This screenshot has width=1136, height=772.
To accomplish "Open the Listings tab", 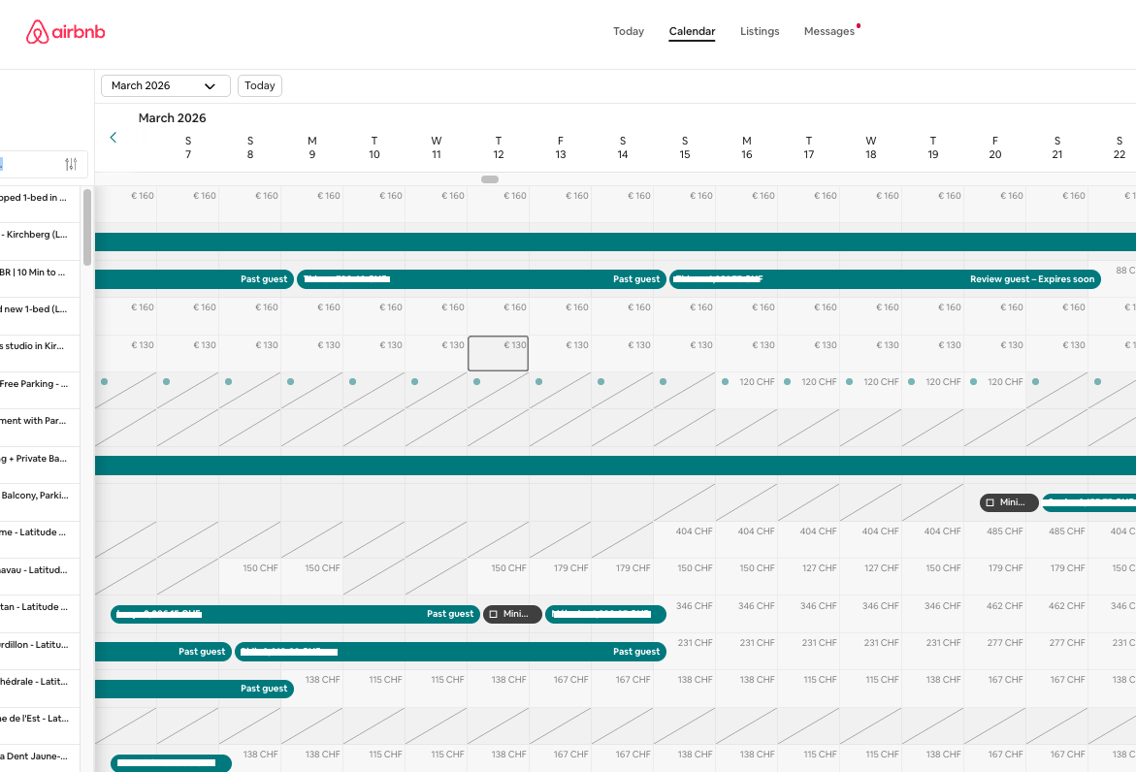I will [x=759, y=32].
